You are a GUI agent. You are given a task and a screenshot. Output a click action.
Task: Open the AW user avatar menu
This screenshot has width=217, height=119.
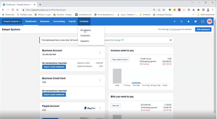tap(209, 21)
